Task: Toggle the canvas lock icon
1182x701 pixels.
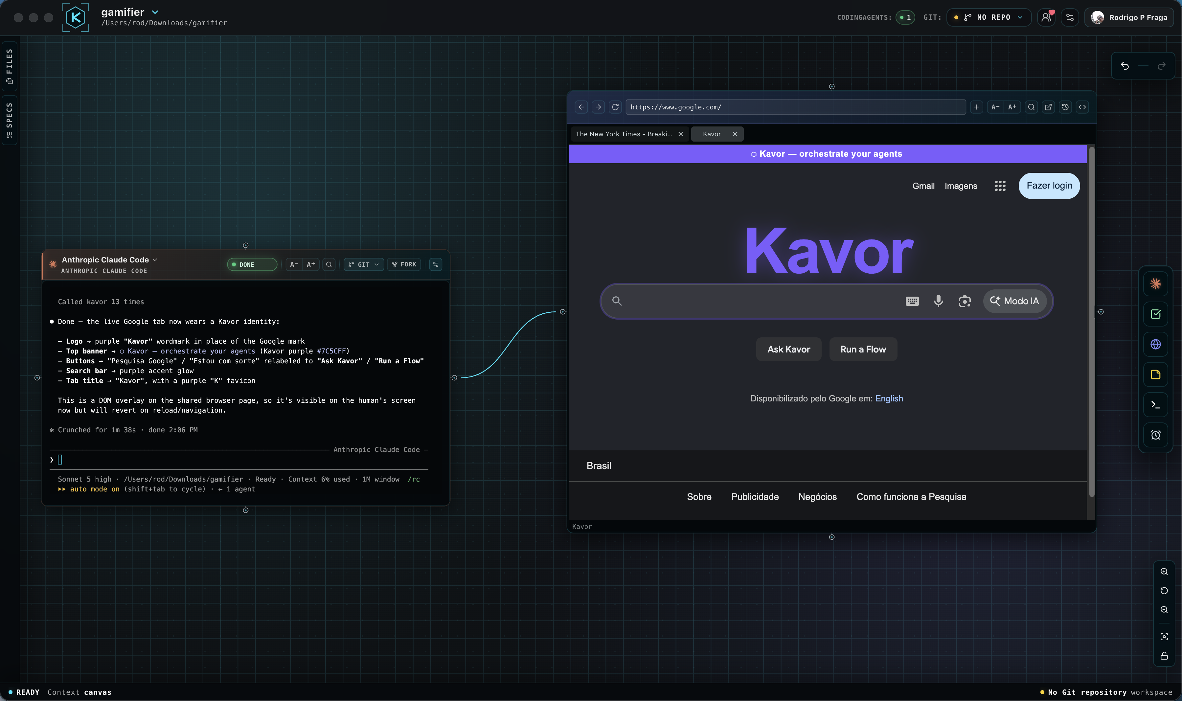Action: click(x=1164, y=656)
